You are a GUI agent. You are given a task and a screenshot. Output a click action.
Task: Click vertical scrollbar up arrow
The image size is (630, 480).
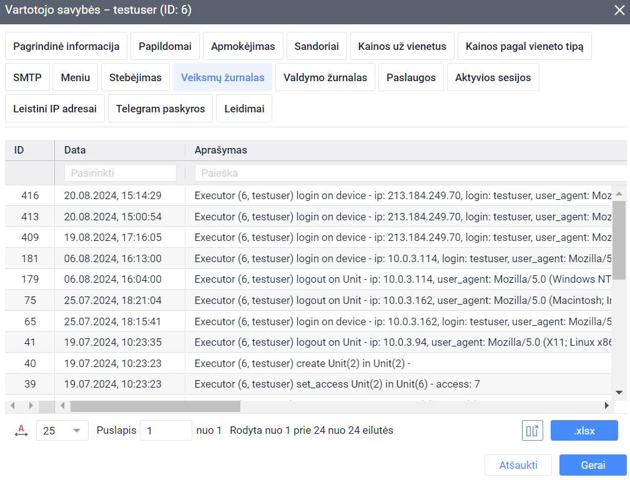click(619, 193)
